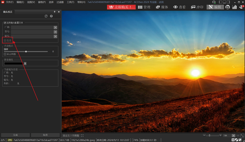
Task: Open the statistics bar chart icon
Action: (235, 7)
